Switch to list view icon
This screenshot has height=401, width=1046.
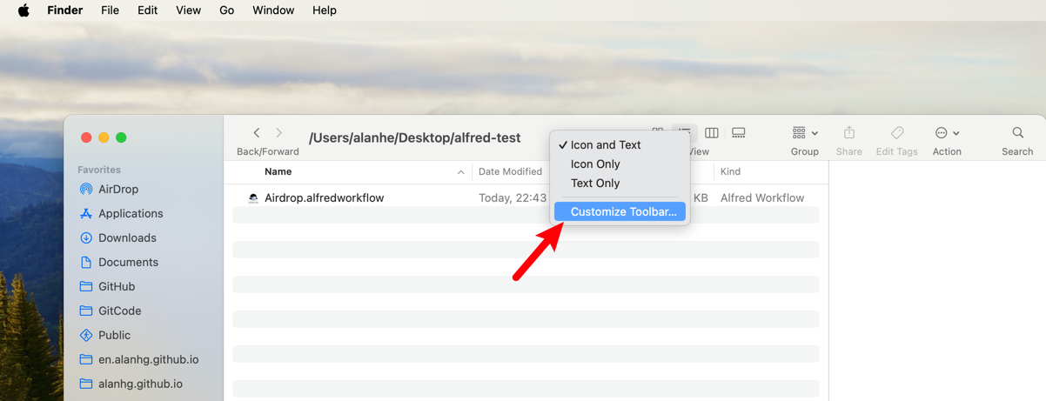click(x=685, y=133)
